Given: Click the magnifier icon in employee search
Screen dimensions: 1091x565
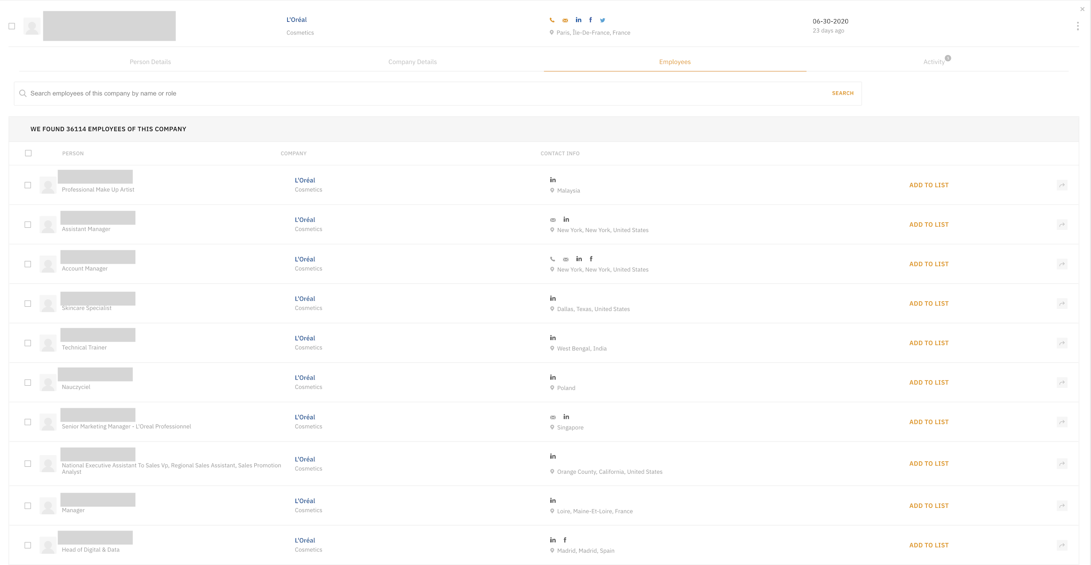Looking at the screenshot, I should tap(23, 93).
